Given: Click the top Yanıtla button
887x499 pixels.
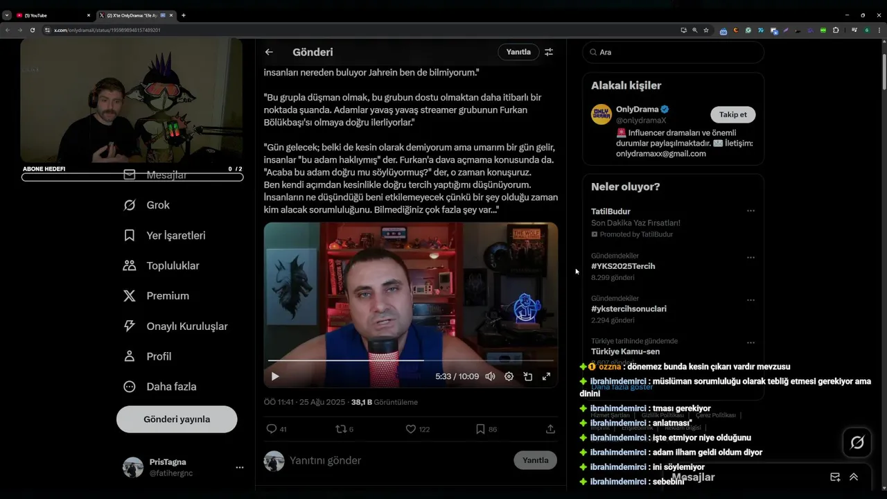Looking at the screenshot, I should click(x=518, y=52).
